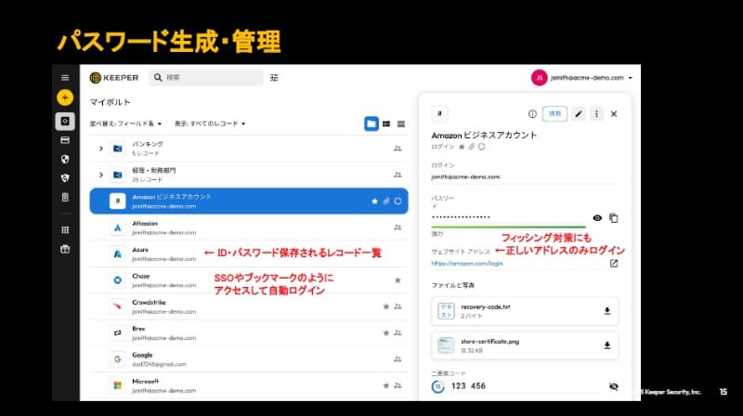Select the Google record
The height and width of the screenshot is (416, 743).
[249, 359]
